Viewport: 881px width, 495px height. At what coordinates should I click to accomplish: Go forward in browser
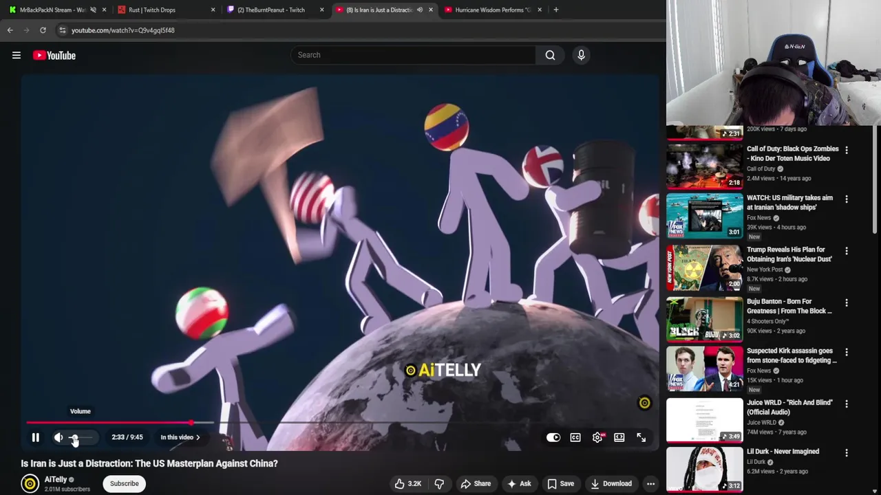[26, 30]
